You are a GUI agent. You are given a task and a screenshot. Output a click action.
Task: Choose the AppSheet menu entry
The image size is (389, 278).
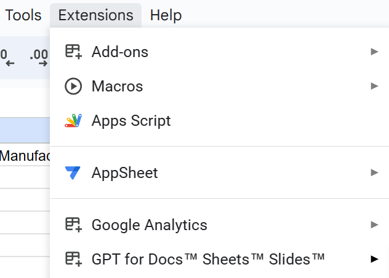(x=124, y=173)
